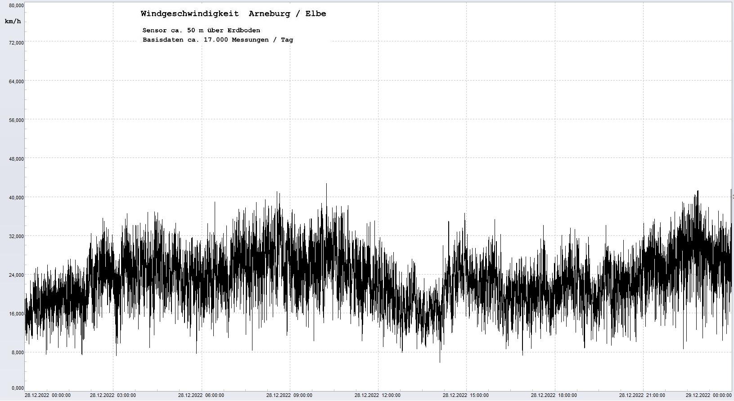Click the 40,000 y-axis label
Screen dimensions: 734x401
17,198
